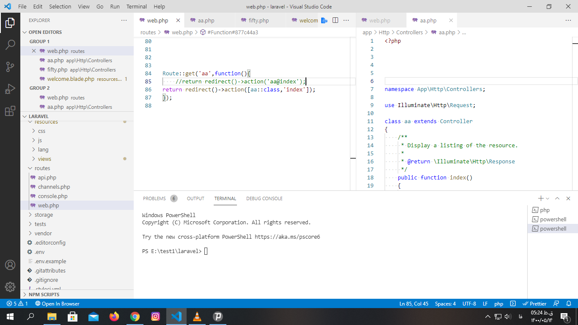This screenshot has height=325, width=578.
Task: Open the notifications bell in status bar
Action: (568, 303)
